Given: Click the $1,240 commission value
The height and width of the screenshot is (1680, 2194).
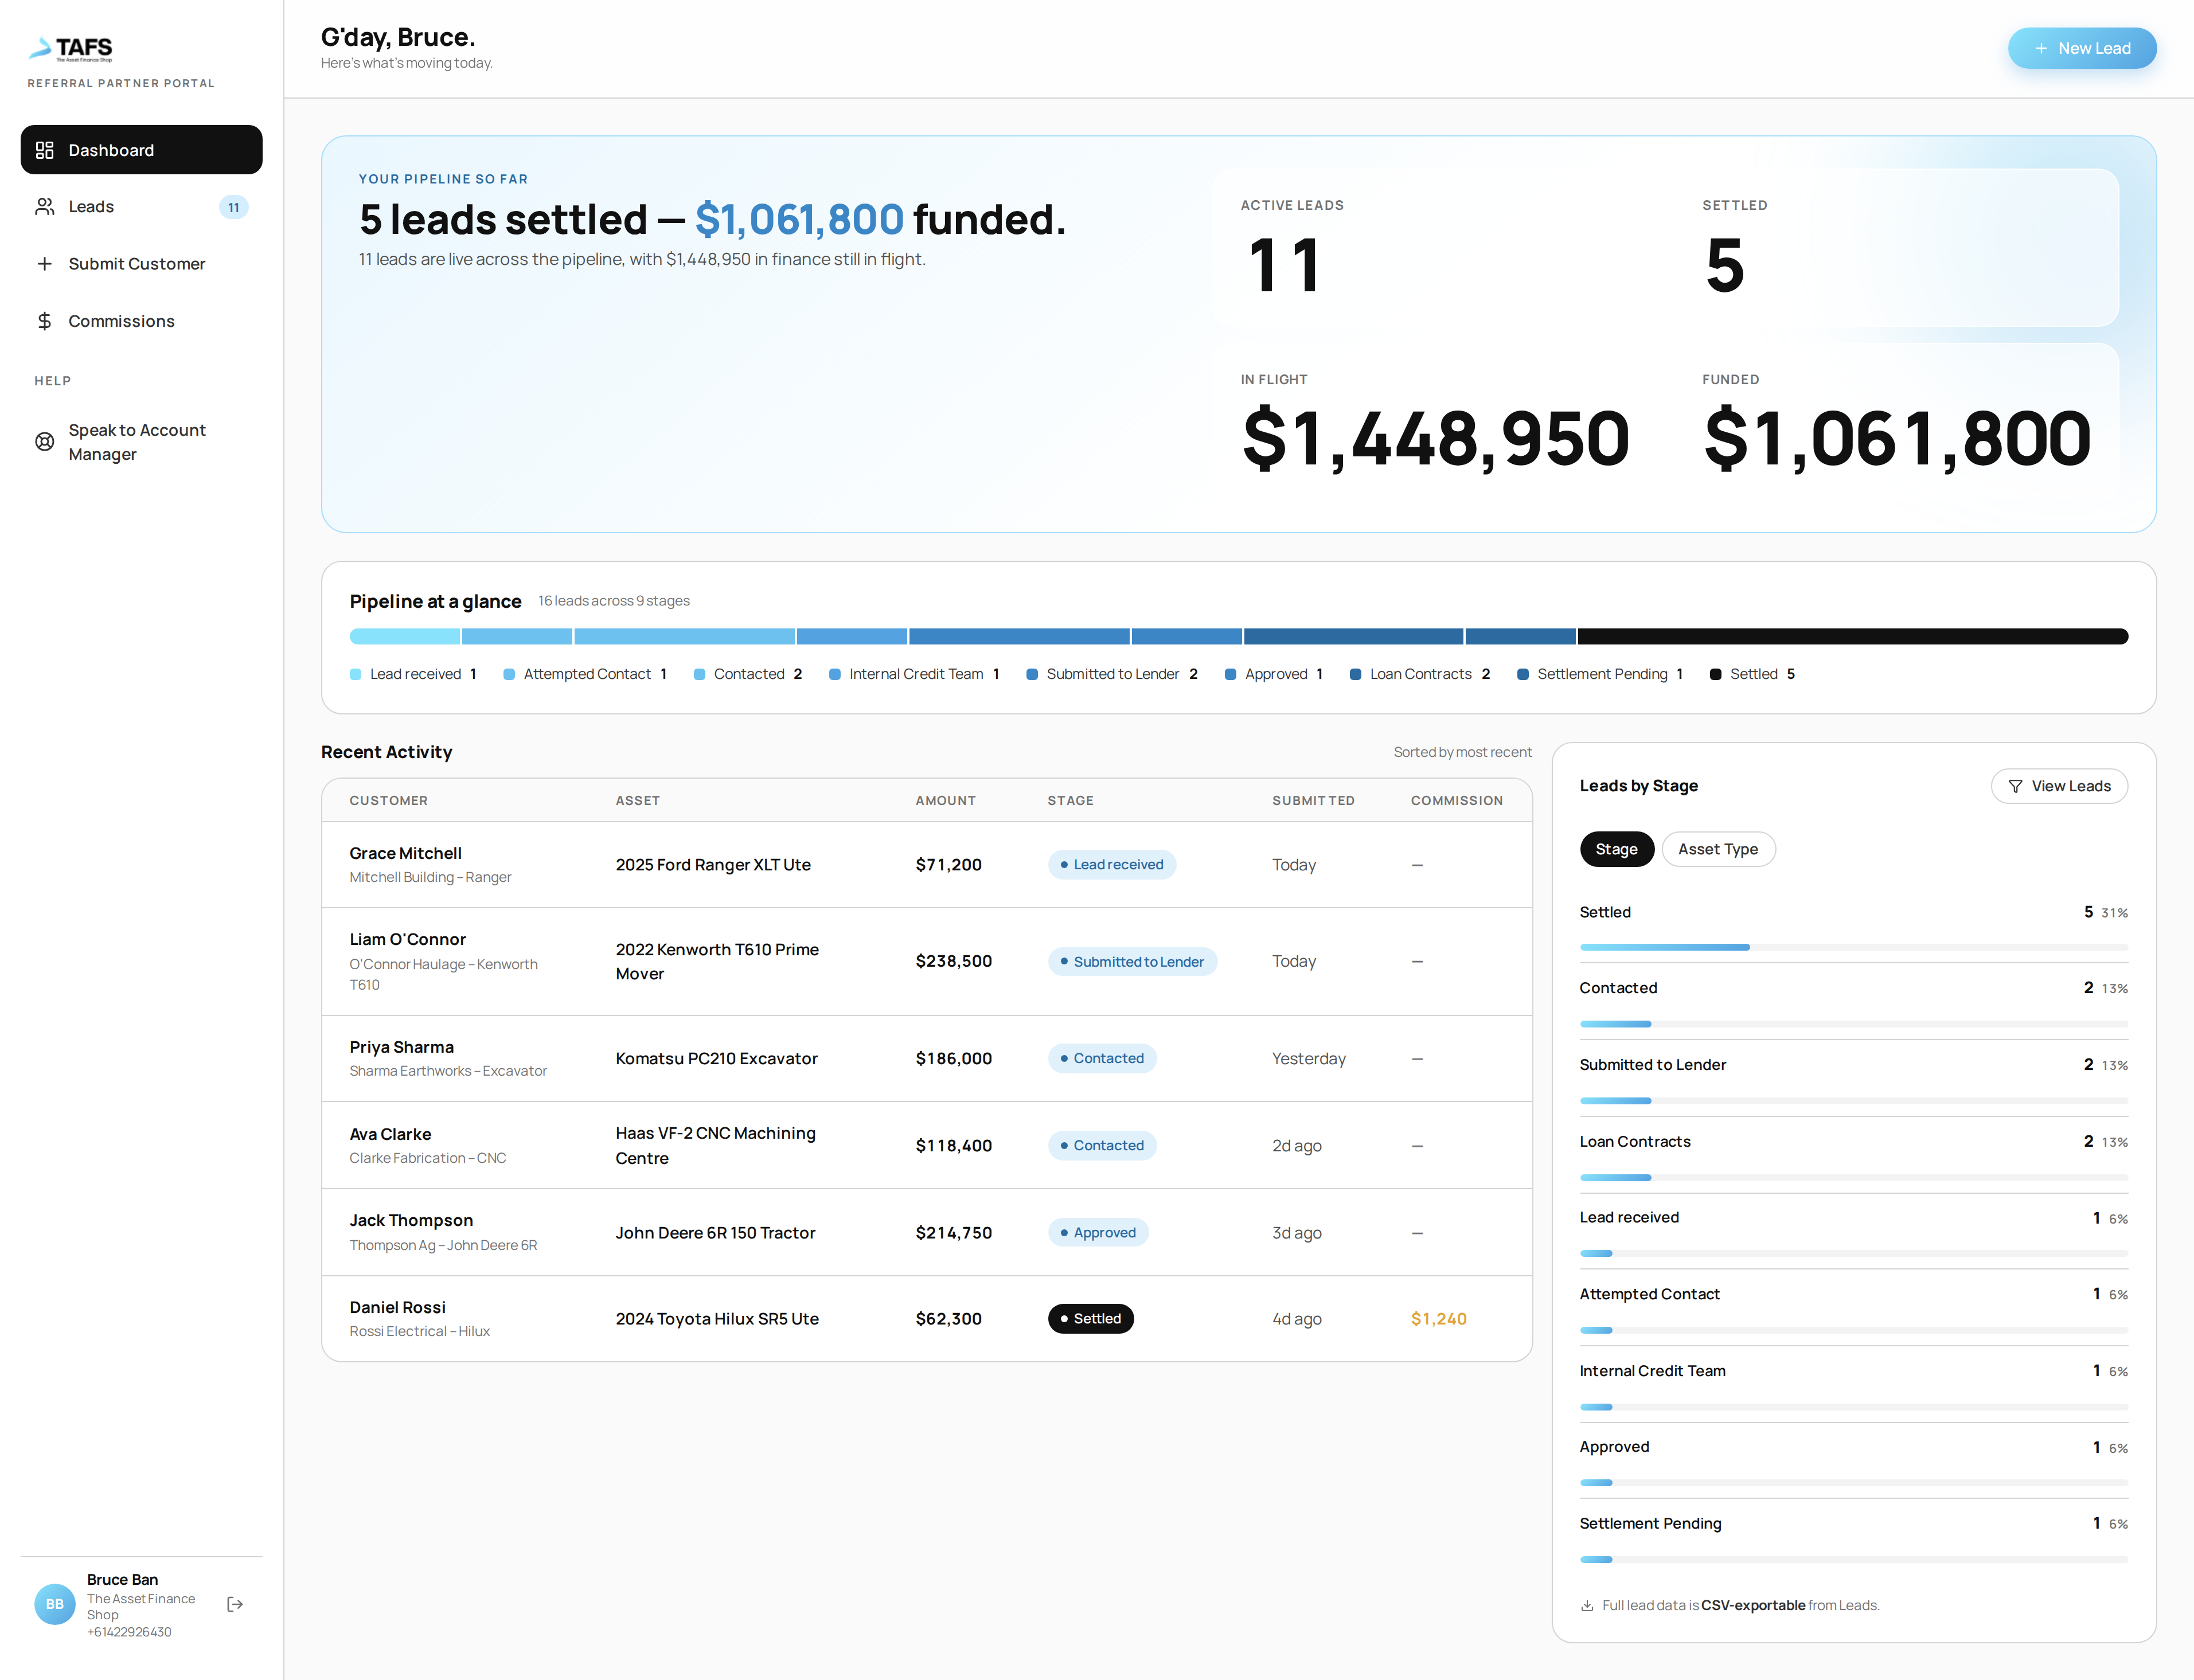Looking at the screenshot, I should click(1438, 1319).
